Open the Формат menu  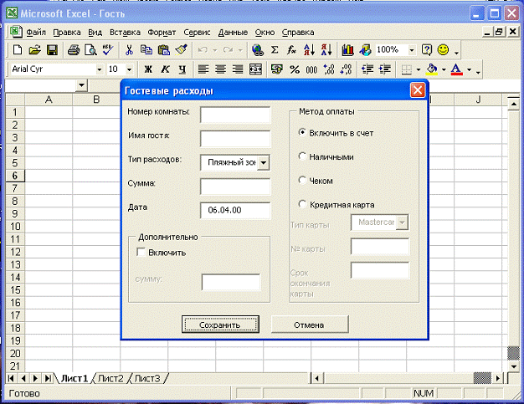pos(162,33)
